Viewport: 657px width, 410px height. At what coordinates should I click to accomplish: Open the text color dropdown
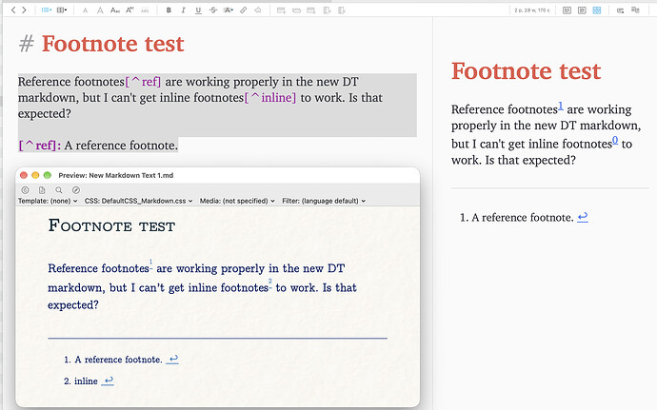(228, 10)
